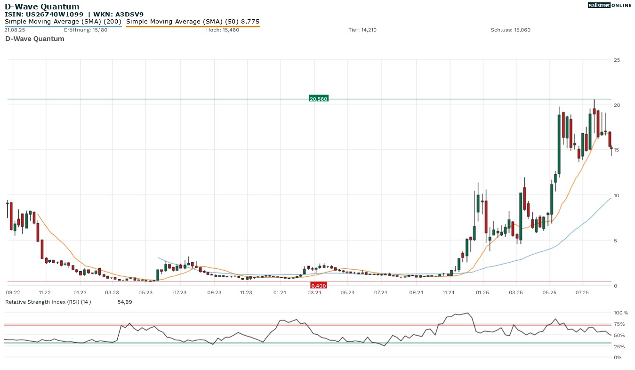Click the Simple Moving Average (SMA) (200) legend

pyautogui.click(x=63, y=22)
